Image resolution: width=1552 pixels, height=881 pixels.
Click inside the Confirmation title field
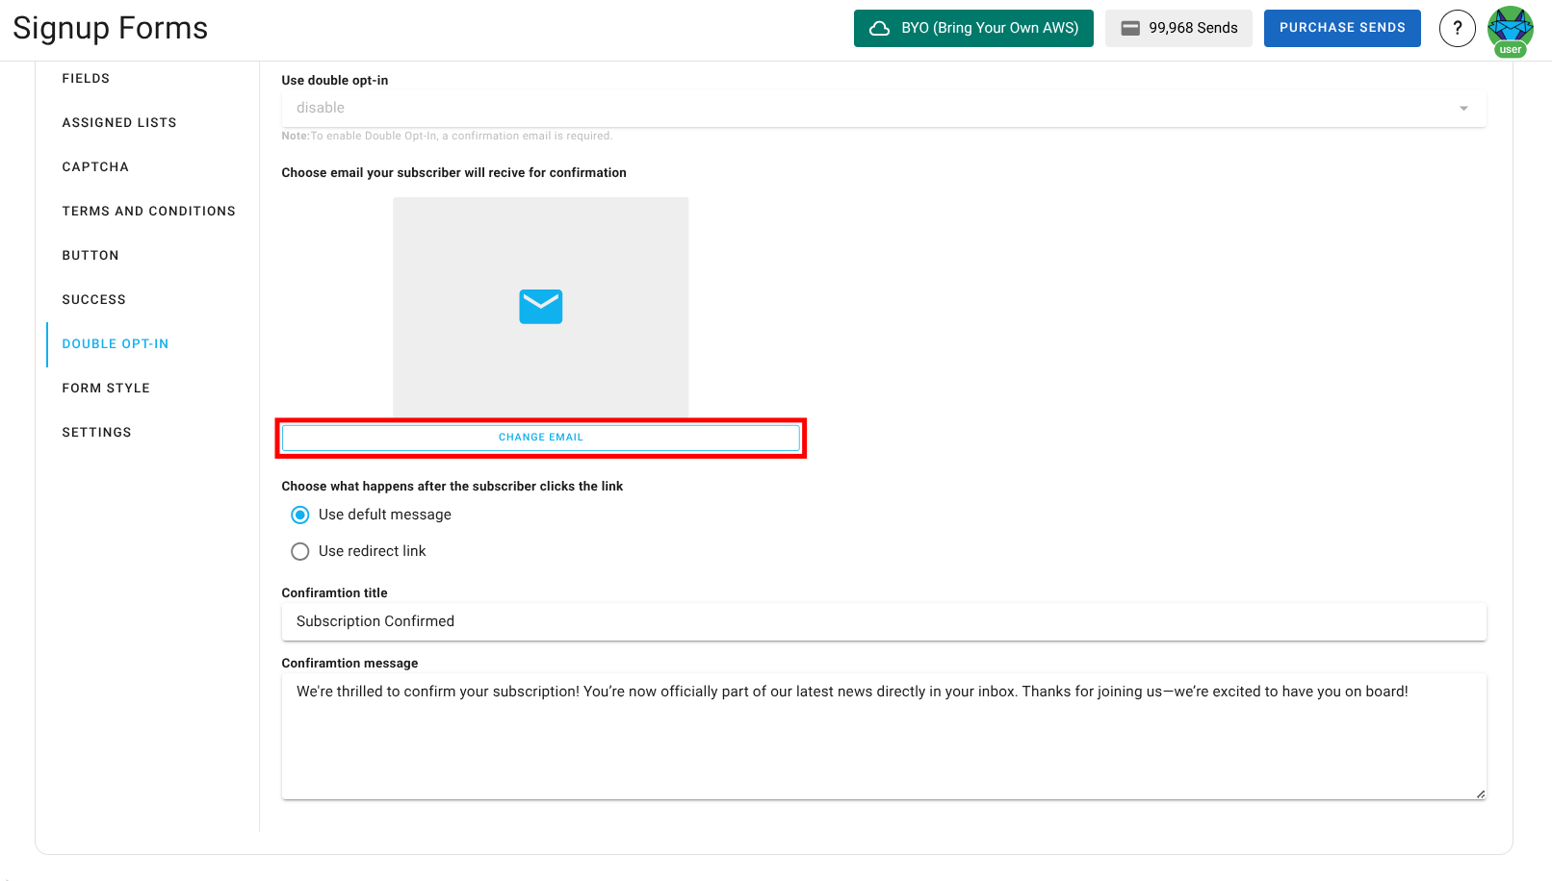pos(883,621)
